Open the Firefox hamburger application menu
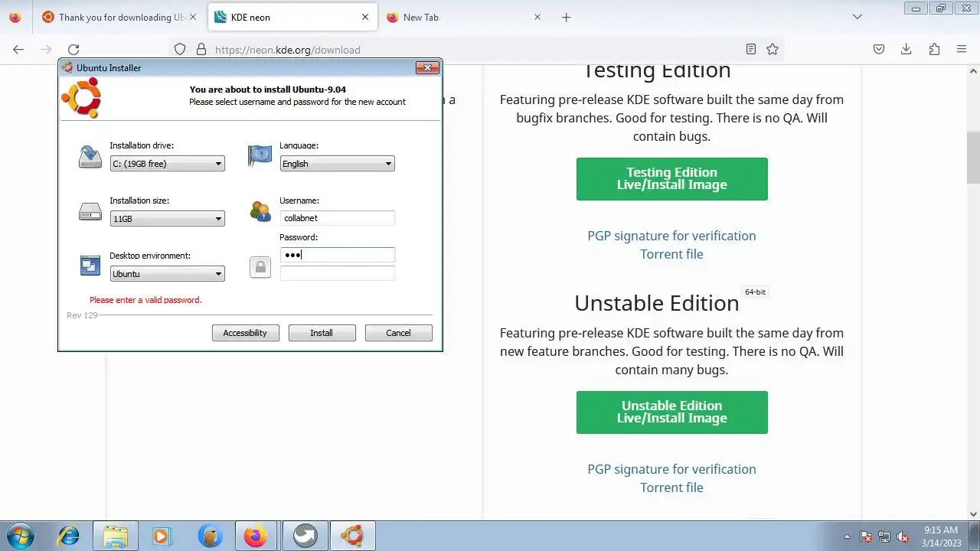 pyautogui.click(x=962, y=49)
